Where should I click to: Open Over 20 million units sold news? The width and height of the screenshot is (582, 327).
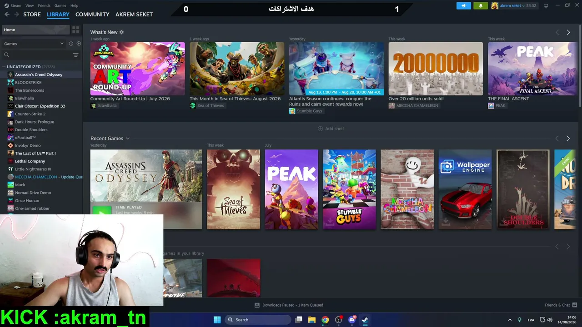(416, 99)
